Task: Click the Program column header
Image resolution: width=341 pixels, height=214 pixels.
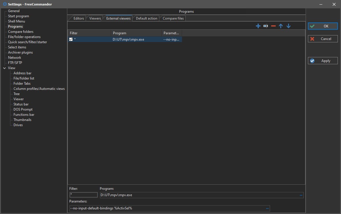Action: point(136,33)
